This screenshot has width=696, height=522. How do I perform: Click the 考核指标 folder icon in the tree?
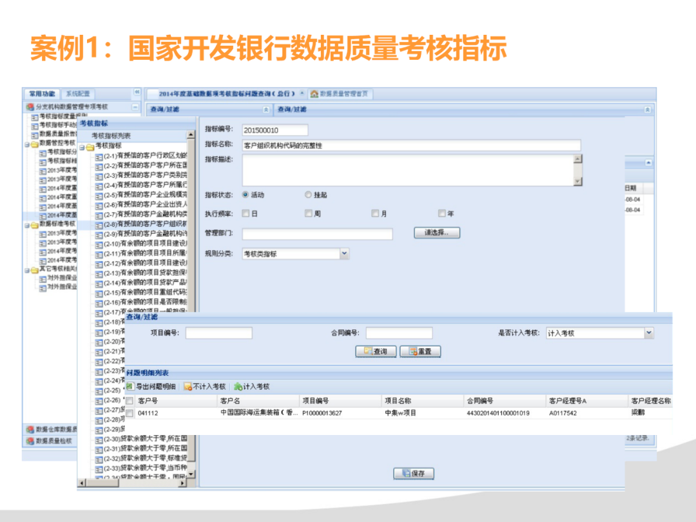click(x=90, y=146)
